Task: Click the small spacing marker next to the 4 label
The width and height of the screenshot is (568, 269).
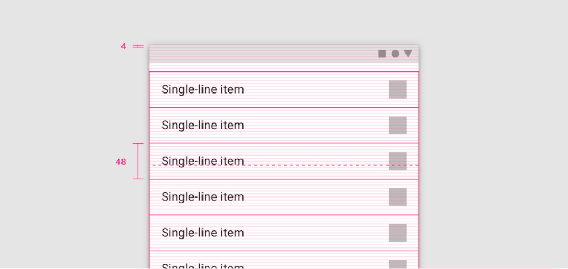Action: pyautogui.click(x=138, y=46)
